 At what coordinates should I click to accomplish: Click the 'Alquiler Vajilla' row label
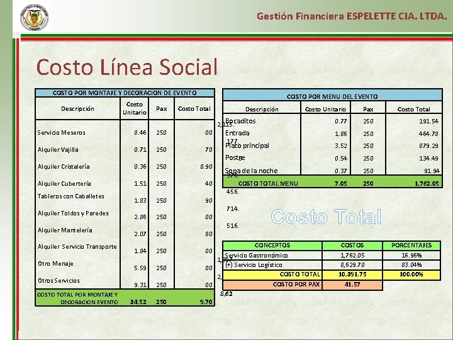pyautogui.click(x=58, y=150)
